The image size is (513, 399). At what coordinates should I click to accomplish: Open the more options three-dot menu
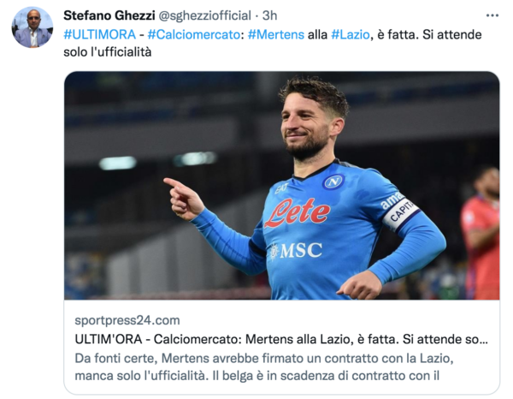[492, 15]
